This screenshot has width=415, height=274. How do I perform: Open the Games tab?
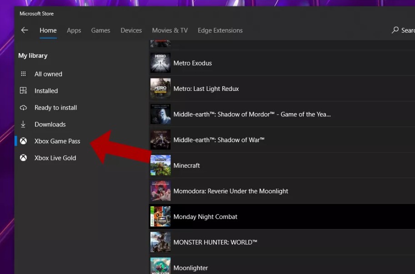pyautogui.click(x=100, y=30)
